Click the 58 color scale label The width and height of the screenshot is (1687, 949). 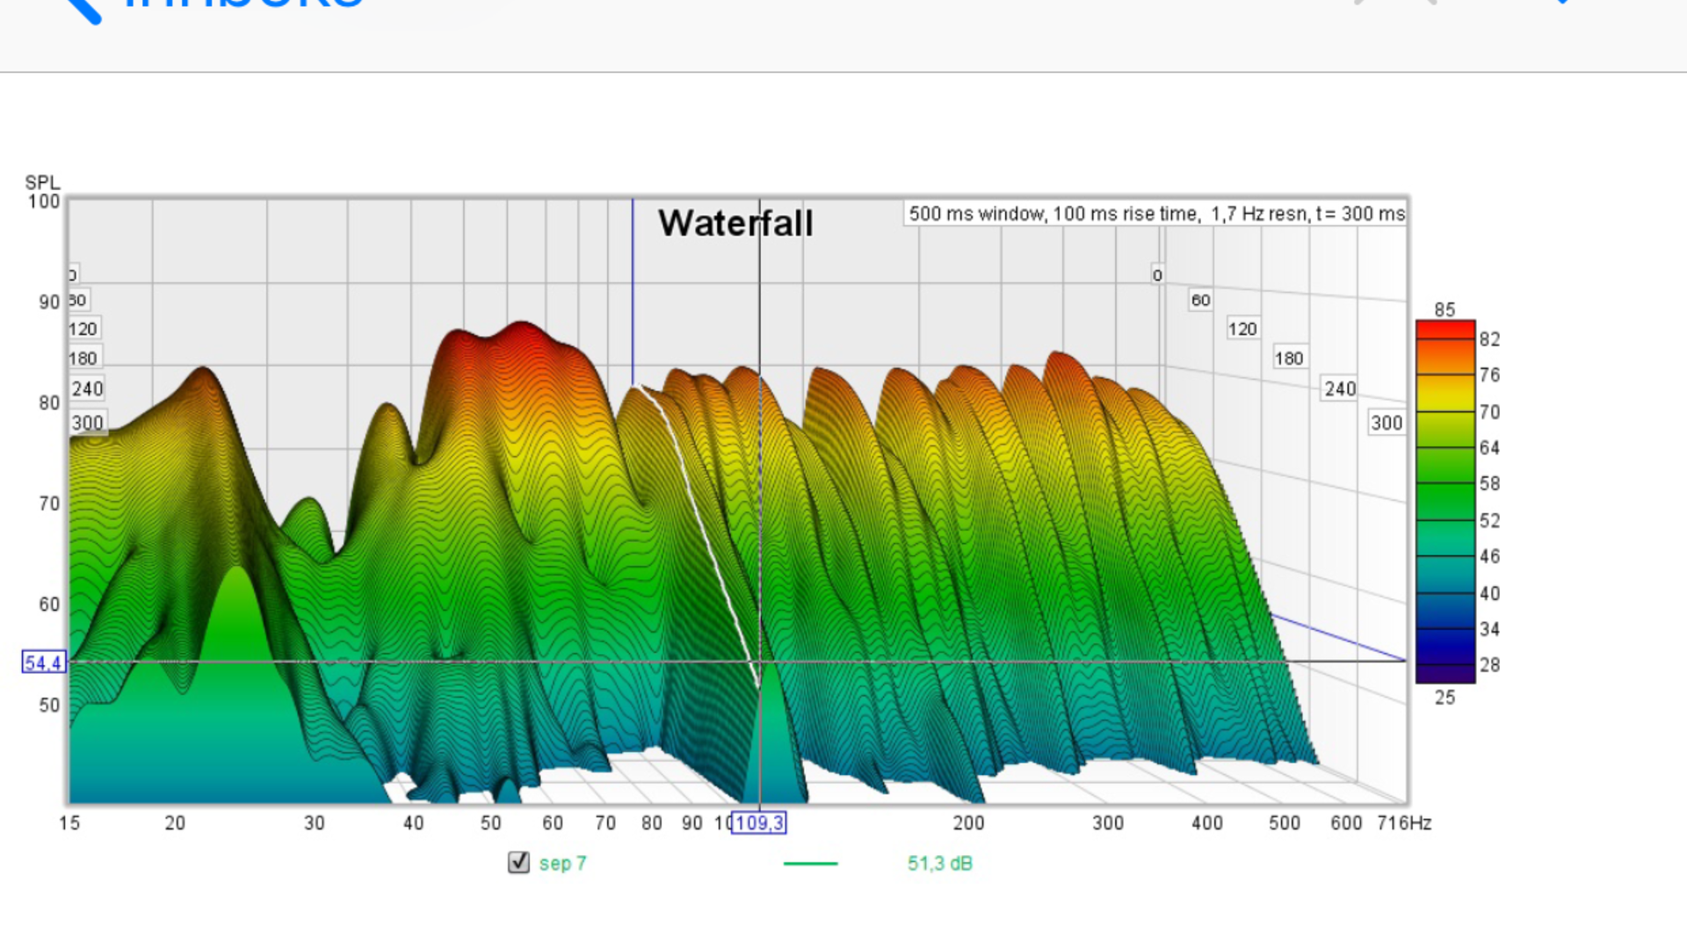pyautogui.click(x=1489, y=484)
